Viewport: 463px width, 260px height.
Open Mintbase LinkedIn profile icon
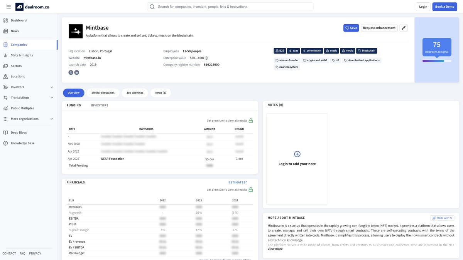coord(77,72)
